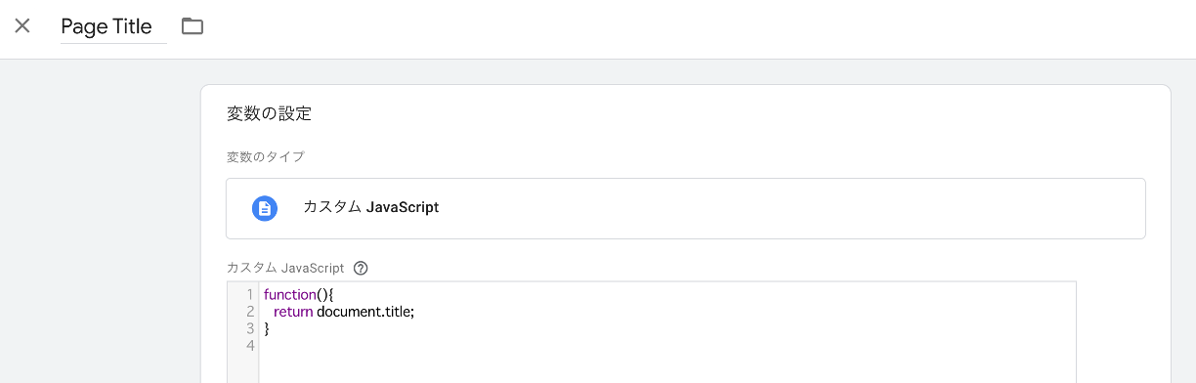Click the カスタム JavaScript label above editor
This screenshot has width=1196, height=383.
tap(285, 268)
